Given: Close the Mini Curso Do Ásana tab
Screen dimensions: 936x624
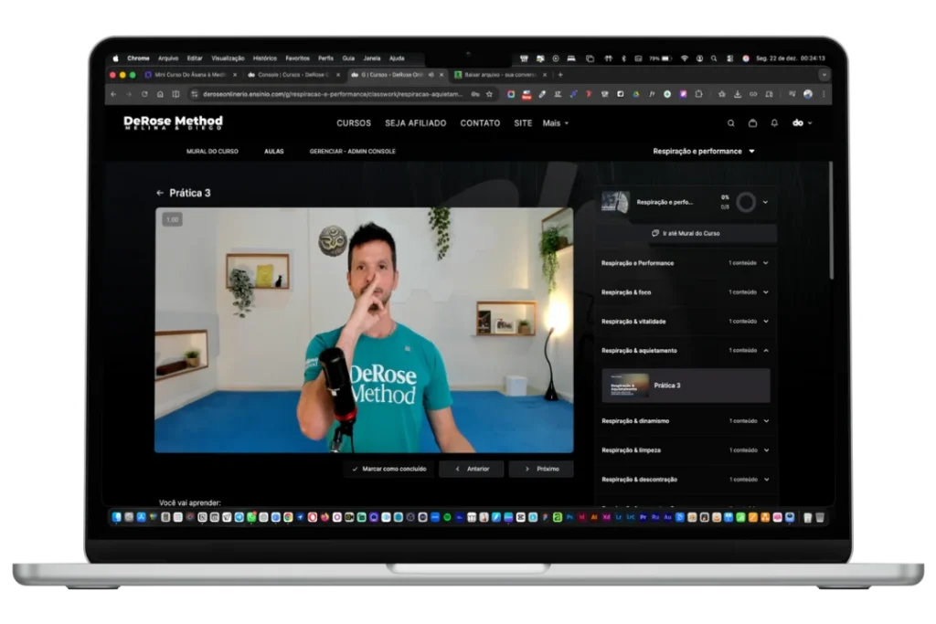Looking at the screenshot, I should (235, 75).
